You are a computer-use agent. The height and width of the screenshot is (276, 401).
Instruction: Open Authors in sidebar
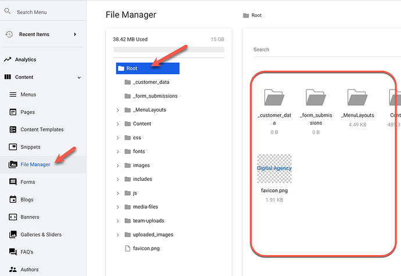tap(30, 270)
